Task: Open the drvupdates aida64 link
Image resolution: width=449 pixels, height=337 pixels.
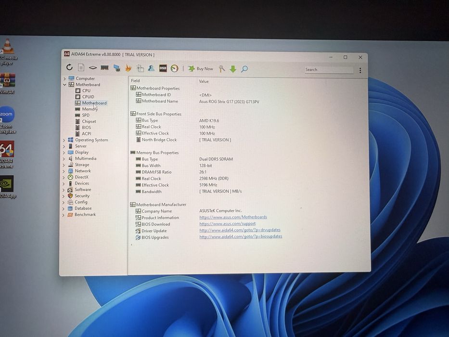Action: (x=240, y=230)
